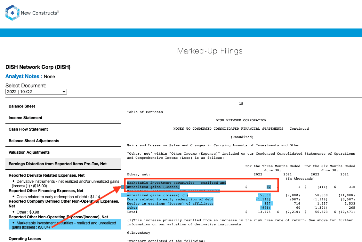This screenshot has width=362, height=242.
Task: Click the '6.Inventory' section heading
Action: coord(139,232)
